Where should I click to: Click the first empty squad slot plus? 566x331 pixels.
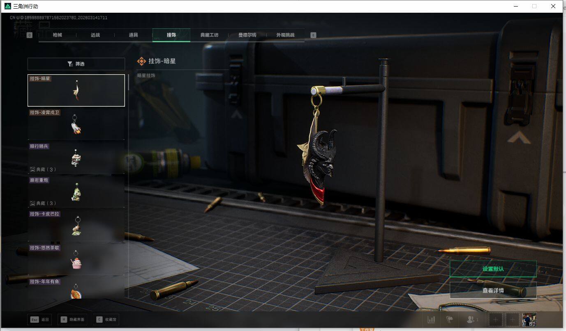point(495,320)
